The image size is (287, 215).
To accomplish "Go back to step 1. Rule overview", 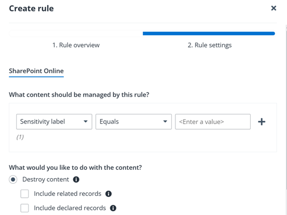I will 76,45.
